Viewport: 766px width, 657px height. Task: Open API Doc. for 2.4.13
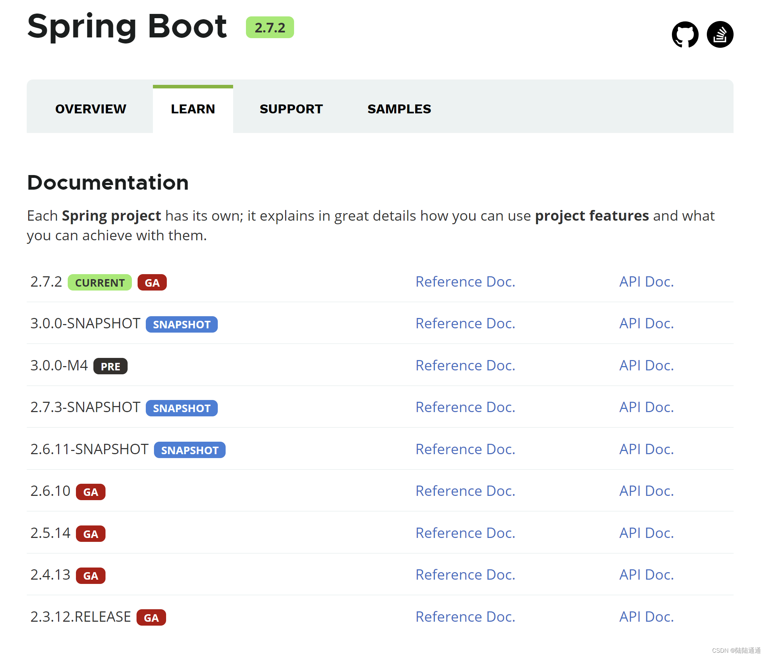click(646, 575)
